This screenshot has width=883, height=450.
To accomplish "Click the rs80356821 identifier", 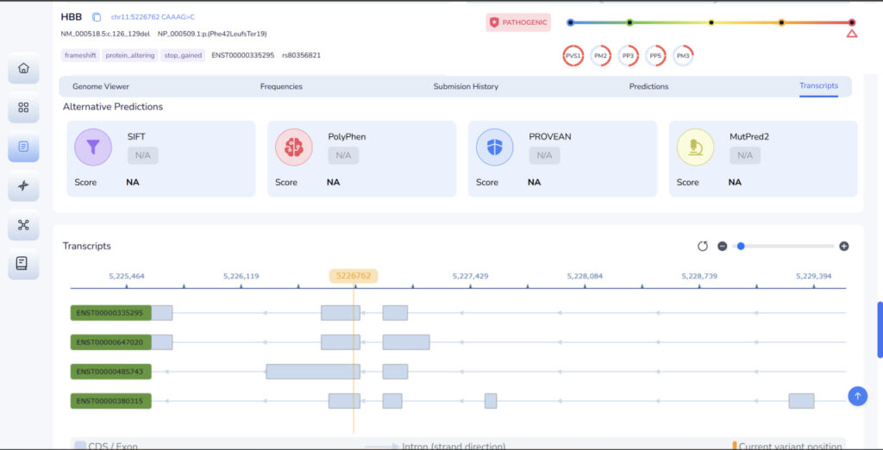I will click(301, 55).
